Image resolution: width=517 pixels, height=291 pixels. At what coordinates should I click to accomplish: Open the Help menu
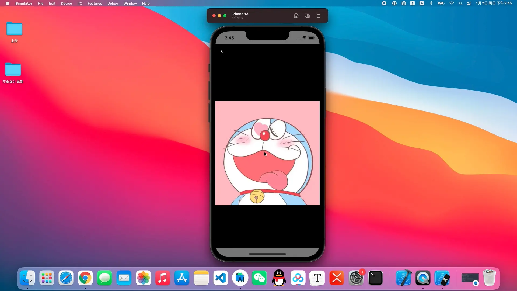pos(146,3)
